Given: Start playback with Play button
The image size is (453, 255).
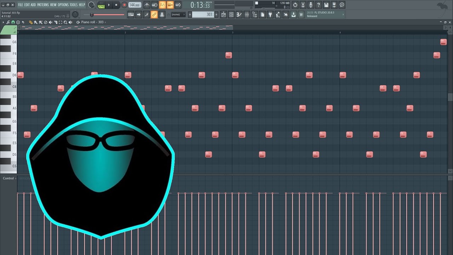Looking at the screenshot, I should (x=109, y=5).
